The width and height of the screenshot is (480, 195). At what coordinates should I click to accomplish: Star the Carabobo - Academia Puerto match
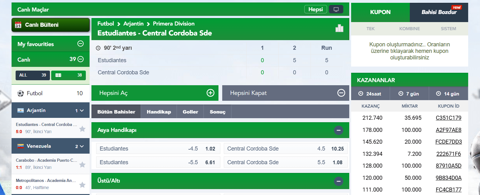(x=82, y=165)
